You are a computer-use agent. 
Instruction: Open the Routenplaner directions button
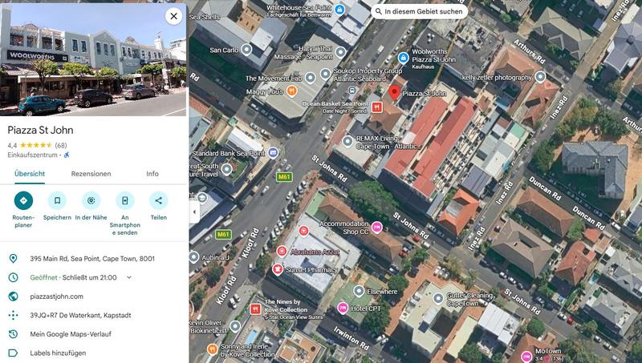click(23, 200)
